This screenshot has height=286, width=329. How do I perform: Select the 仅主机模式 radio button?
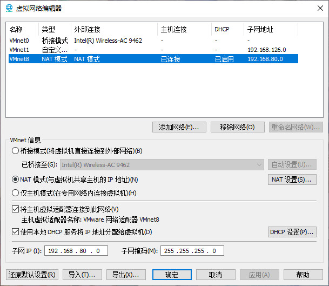click(15, 193)
